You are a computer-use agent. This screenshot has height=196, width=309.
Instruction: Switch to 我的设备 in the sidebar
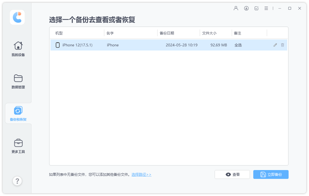(18, 49)
